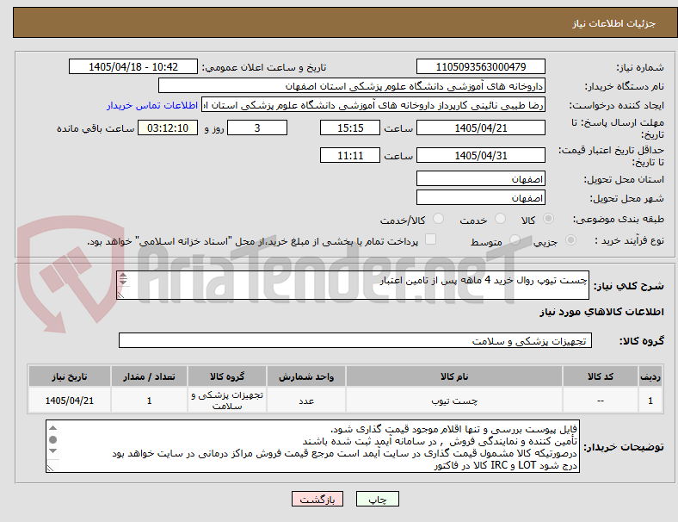Click the بازگشت back button

[x=317, y=499]
